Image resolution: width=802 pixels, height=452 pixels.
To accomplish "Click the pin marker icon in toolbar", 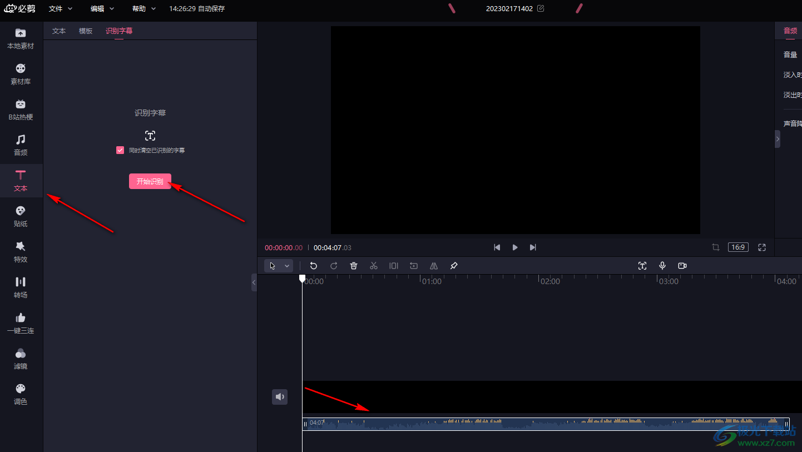I will [x=454, y=266].
